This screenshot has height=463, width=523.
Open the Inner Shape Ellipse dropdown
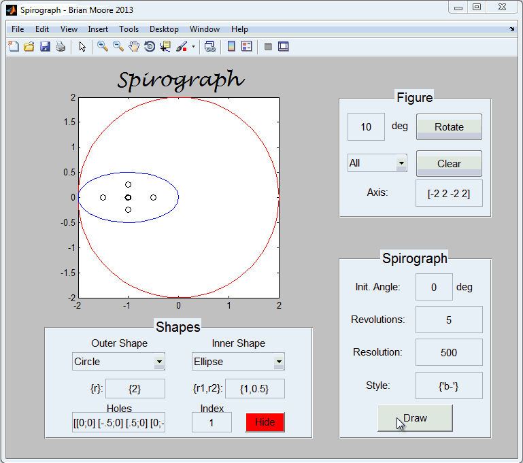(x=238, y=362)
